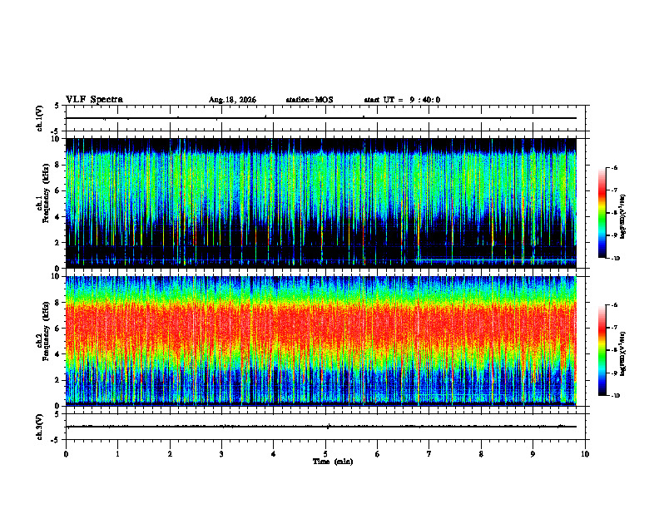Click the ch.2 "Frequency (kHz)" axis label
This screenshot has height=509, width=659.
pyautogui.click(x=46, y=331)
